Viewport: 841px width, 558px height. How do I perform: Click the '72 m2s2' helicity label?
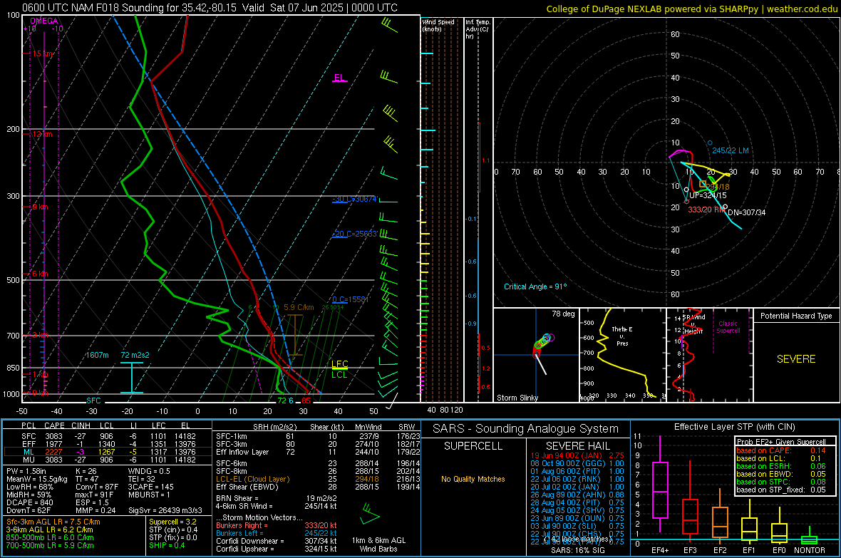pyautogui.click(x=135, y=355)
